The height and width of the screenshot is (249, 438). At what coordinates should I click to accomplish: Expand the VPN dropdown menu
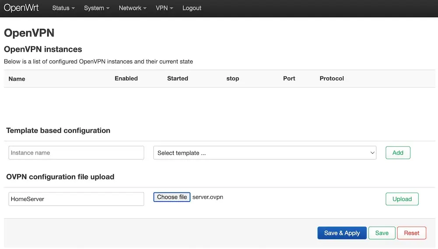tap(164, 8)
